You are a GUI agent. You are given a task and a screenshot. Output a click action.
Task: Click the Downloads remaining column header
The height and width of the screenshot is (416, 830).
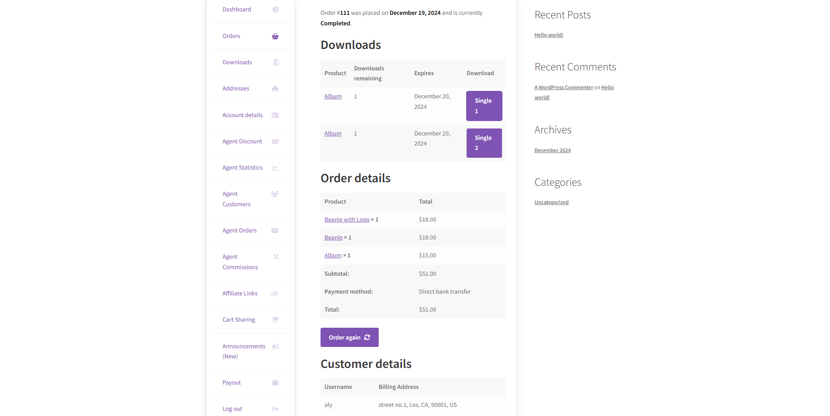click(x=369, y=73)
